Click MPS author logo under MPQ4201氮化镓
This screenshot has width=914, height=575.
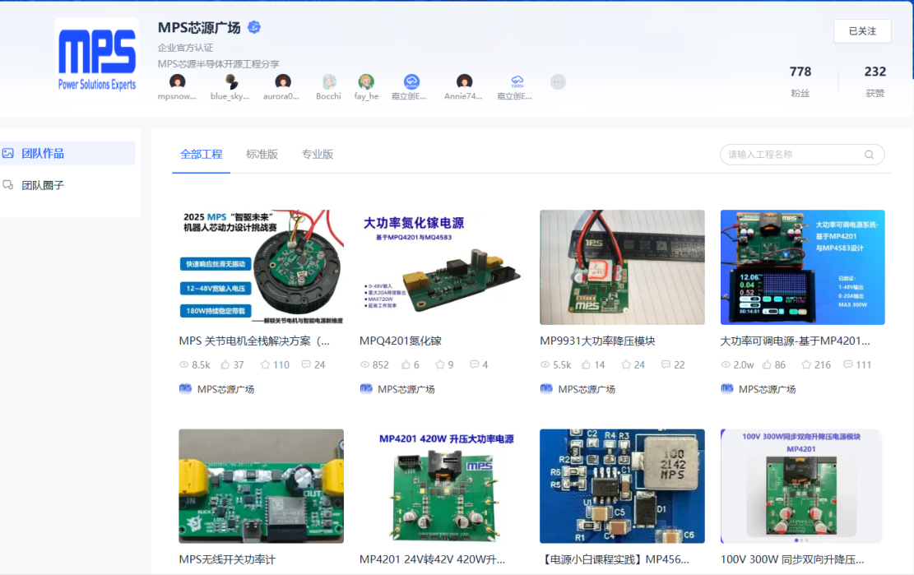pyautogui.click(x=366, y=388)
